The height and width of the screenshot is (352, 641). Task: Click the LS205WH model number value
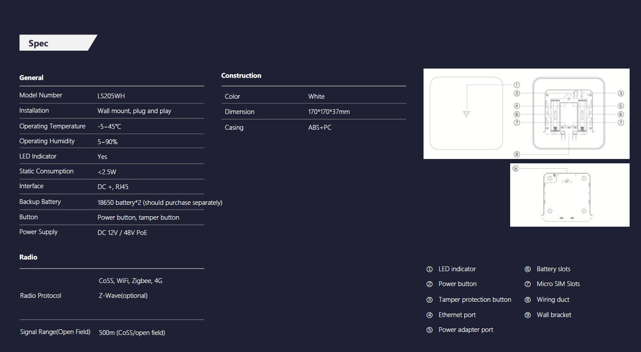click(111, 96)
